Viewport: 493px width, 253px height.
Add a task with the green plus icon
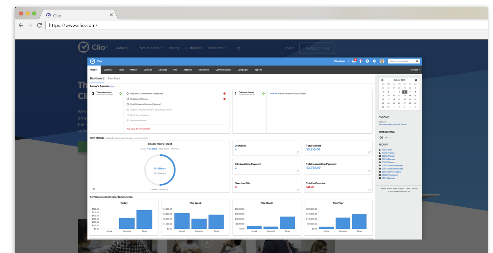[x=121, y=94]
